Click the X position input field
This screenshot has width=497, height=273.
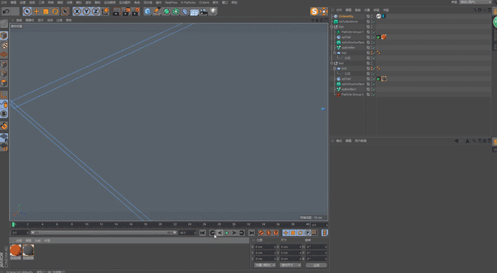(266, 247)
